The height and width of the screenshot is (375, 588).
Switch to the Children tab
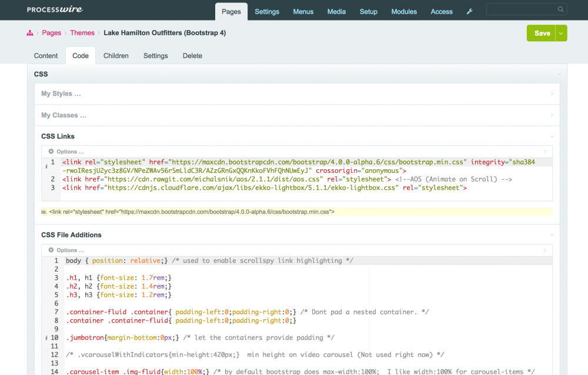coord(116,56)
